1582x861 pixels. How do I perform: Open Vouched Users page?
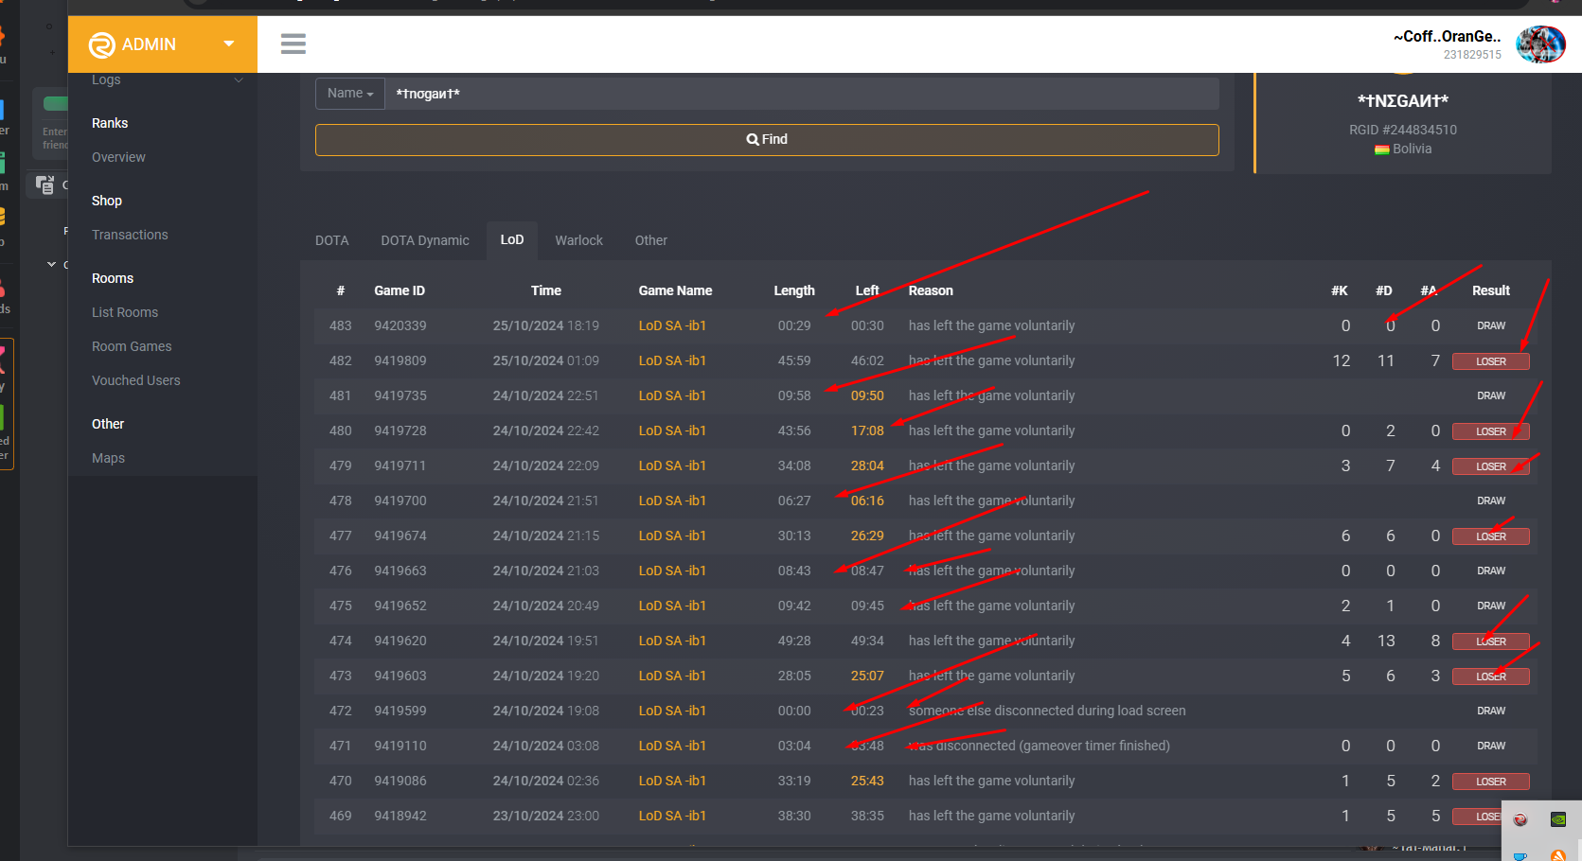point(136,380)
